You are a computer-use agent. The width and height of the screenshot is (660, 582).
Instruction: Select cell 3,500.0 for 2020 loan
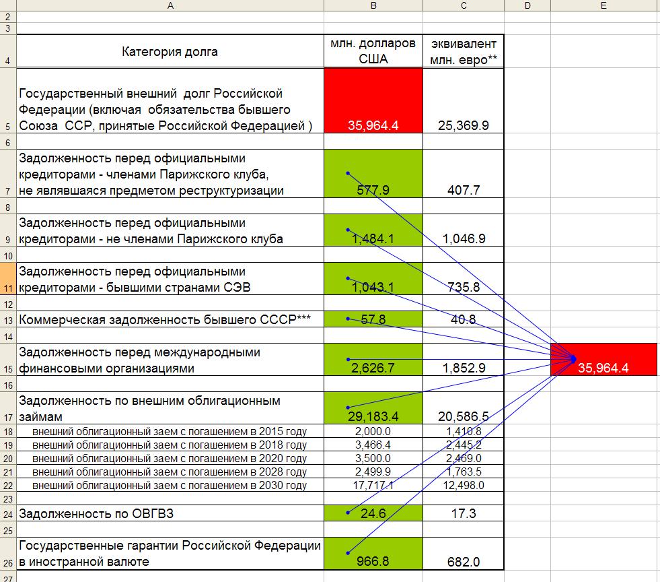[373, 458]
